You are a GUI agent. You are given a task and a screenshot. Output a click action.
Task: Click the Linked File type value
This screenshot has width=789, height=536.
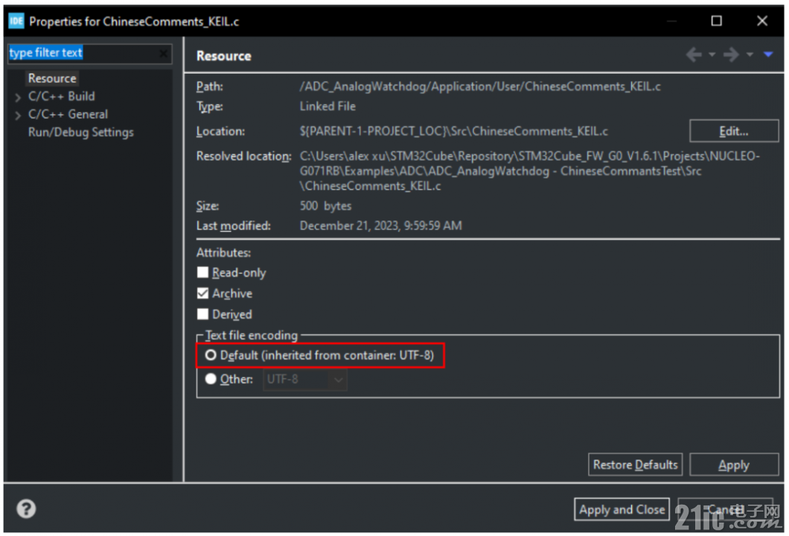328,106
